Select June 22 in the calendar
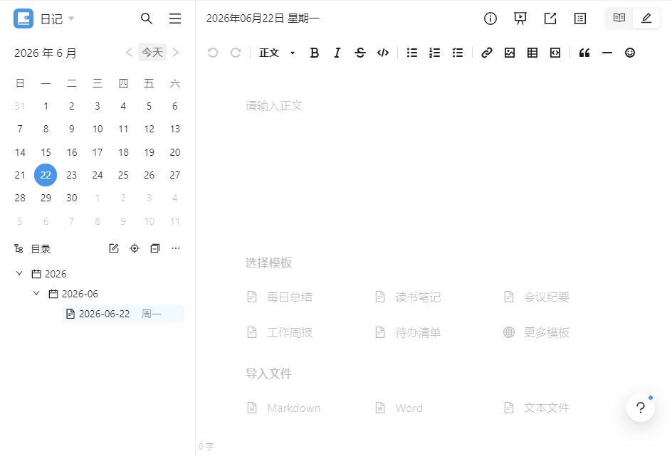The image size is (672, 456). coord(46,175)
